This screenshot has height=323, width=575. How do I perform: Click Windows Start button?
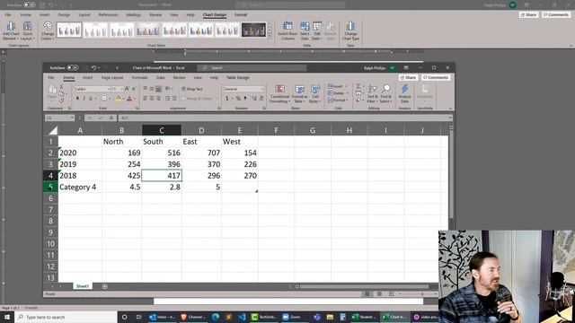7,317
